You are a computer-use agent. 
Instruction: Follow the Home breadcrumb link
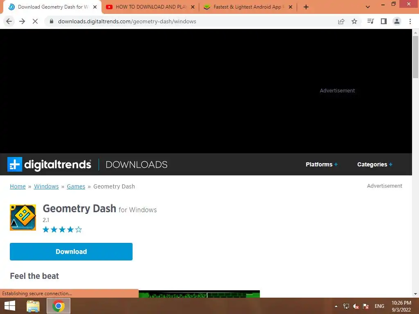tap(18, 186)
